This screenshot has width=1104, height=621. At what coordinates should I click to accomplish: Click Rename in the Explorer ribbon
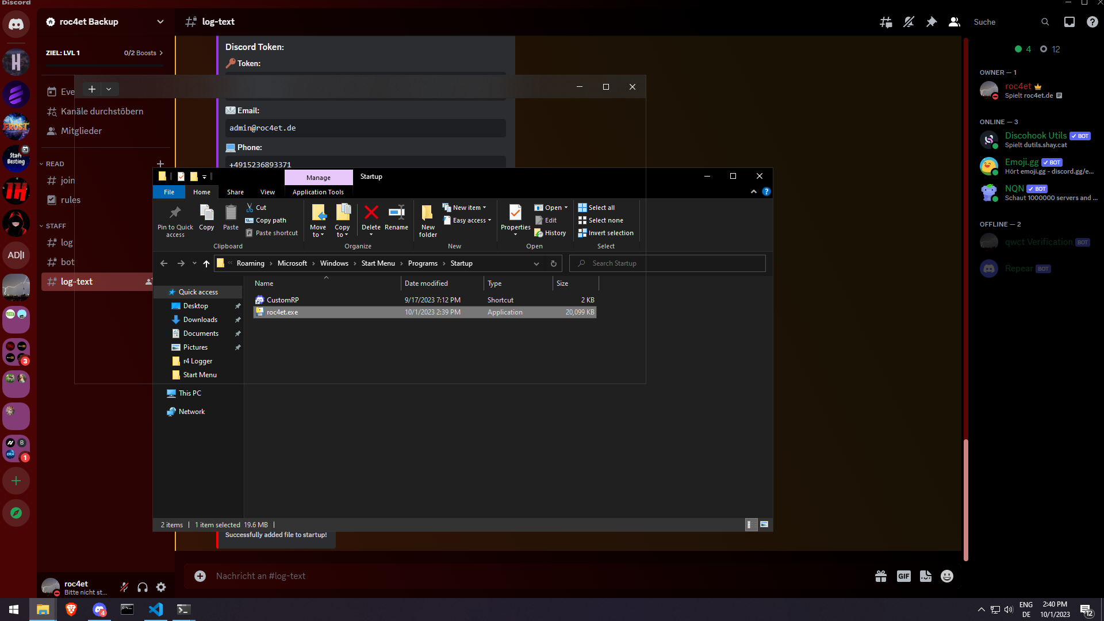397,218
